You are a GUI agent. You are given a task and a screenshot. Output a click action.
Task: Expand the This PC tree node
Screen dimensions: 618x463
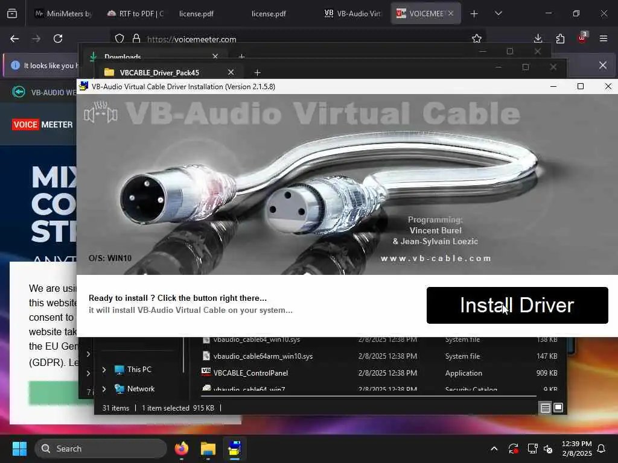pyautogui.click(x=104, y=370)
